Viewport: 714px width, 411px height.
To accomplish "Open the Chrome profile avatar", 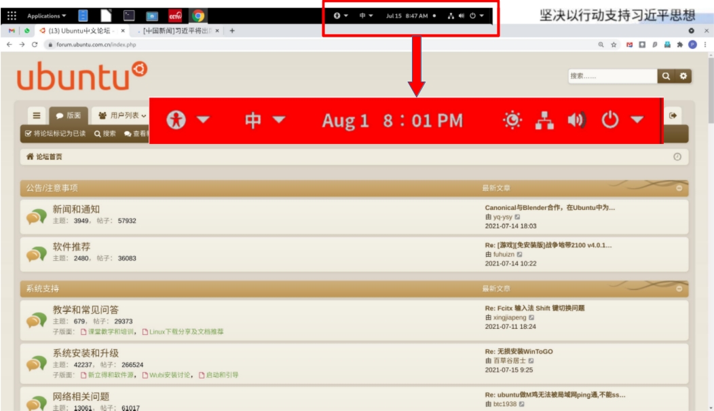I will pos(692,45).
